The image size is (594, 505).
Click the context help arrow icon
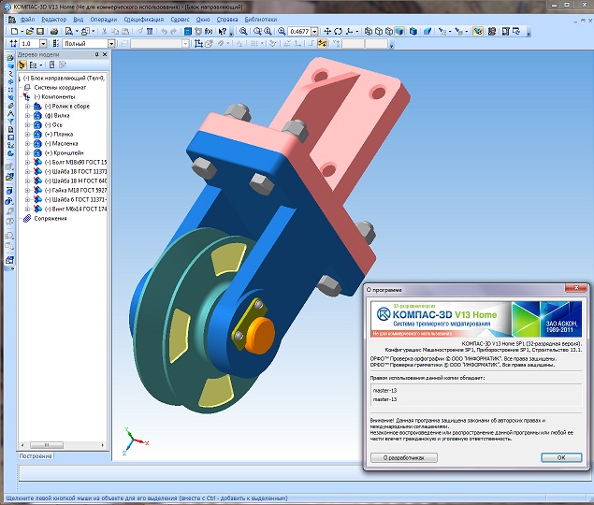[221, 31]
